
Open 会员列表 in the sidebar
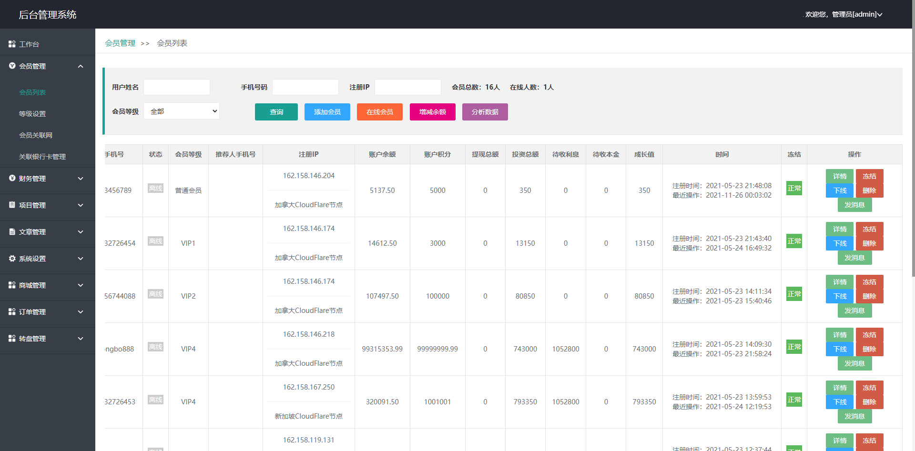click(x=32, y=92)
